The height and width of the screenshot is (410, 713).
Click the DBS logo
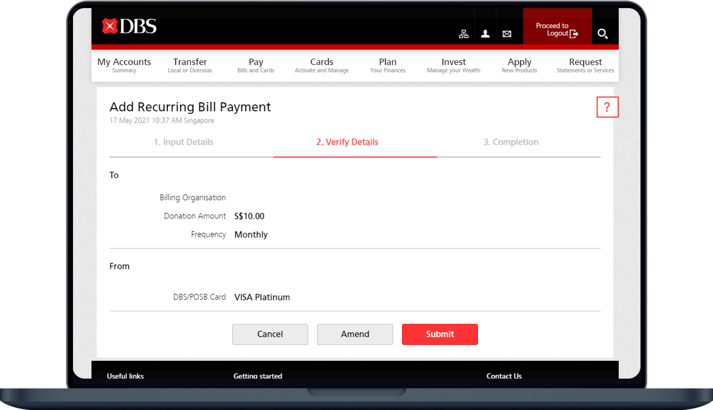(x=129, y=26)
